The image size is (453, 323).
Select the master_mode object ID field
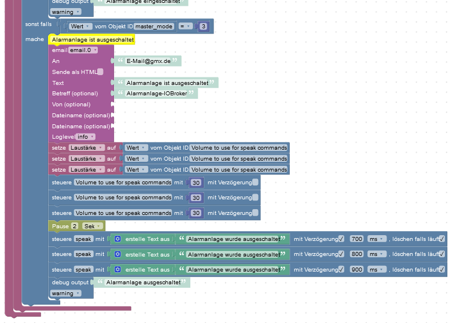pyautogui.click(x=154, y=27)
